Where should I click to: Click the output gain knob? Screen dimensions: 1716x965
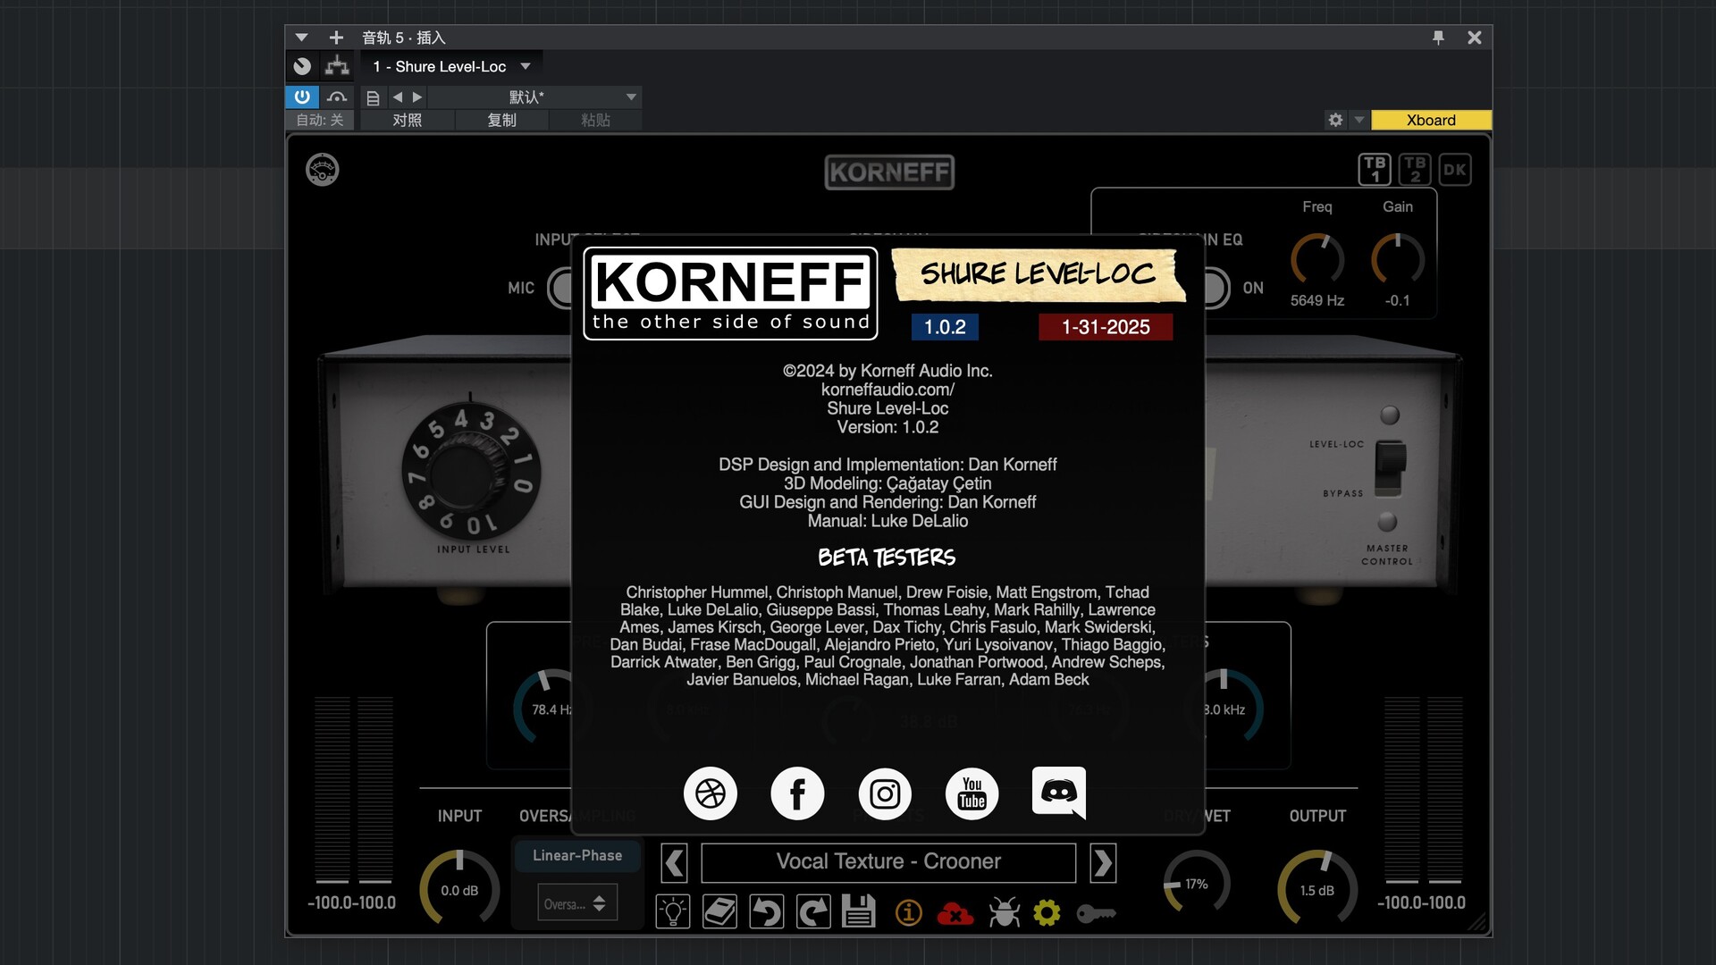(1316, 890)
